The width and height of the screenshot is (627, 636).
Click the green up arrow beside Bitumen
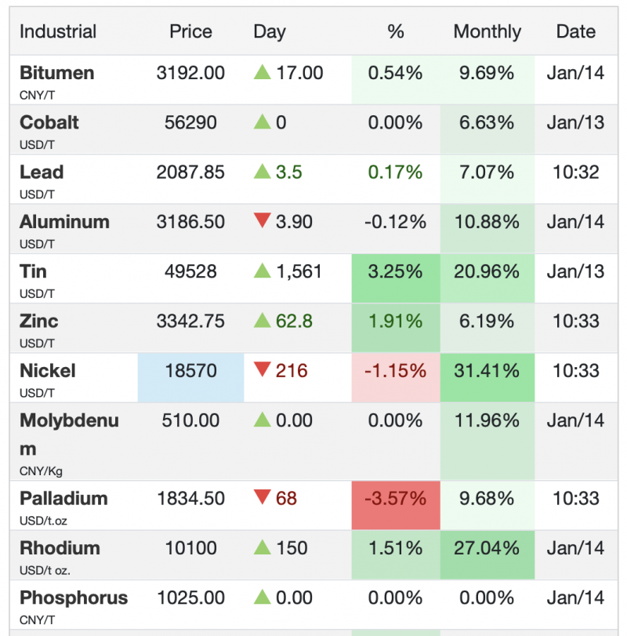(262, 73)
